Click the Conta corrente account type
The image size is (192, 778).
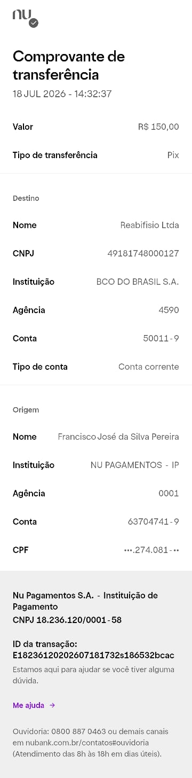tap(149, 367)
